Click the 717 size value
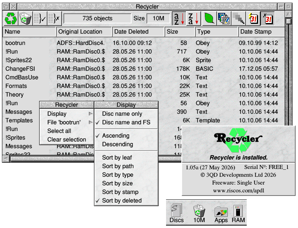 (x=182, y=52)
